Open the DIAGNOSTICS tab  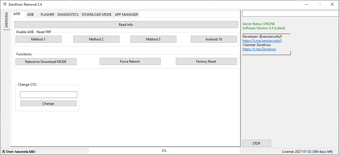pyautogui.click(x=68, y=15)
